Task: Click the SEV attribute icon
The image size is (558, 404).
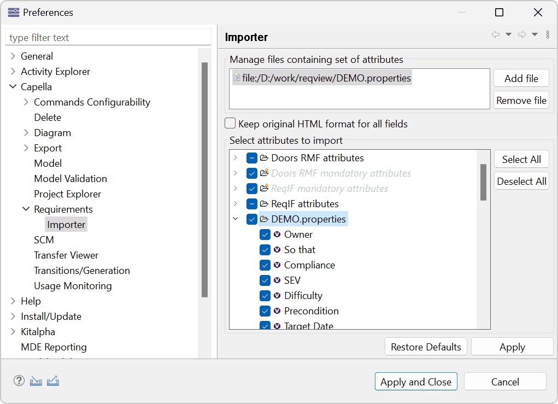Action: pos(277,280)
